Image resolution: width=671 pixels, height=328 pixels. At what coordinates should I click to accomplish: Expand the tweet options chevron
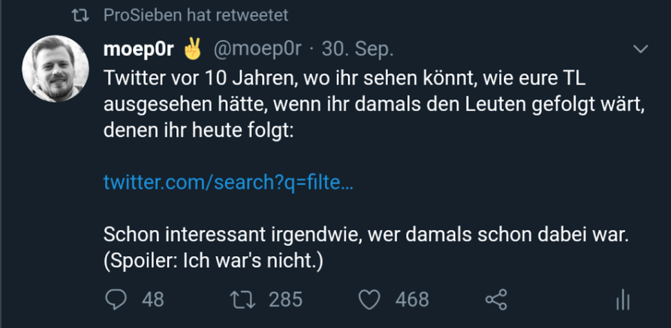(641, 49)
